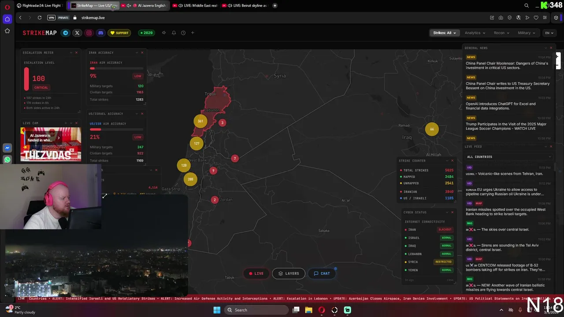Image resolution: width=564 pixels, height=317 pixels.
Task: Open Volcanic-like scenes from Tehran feed item
Action: 508,171
